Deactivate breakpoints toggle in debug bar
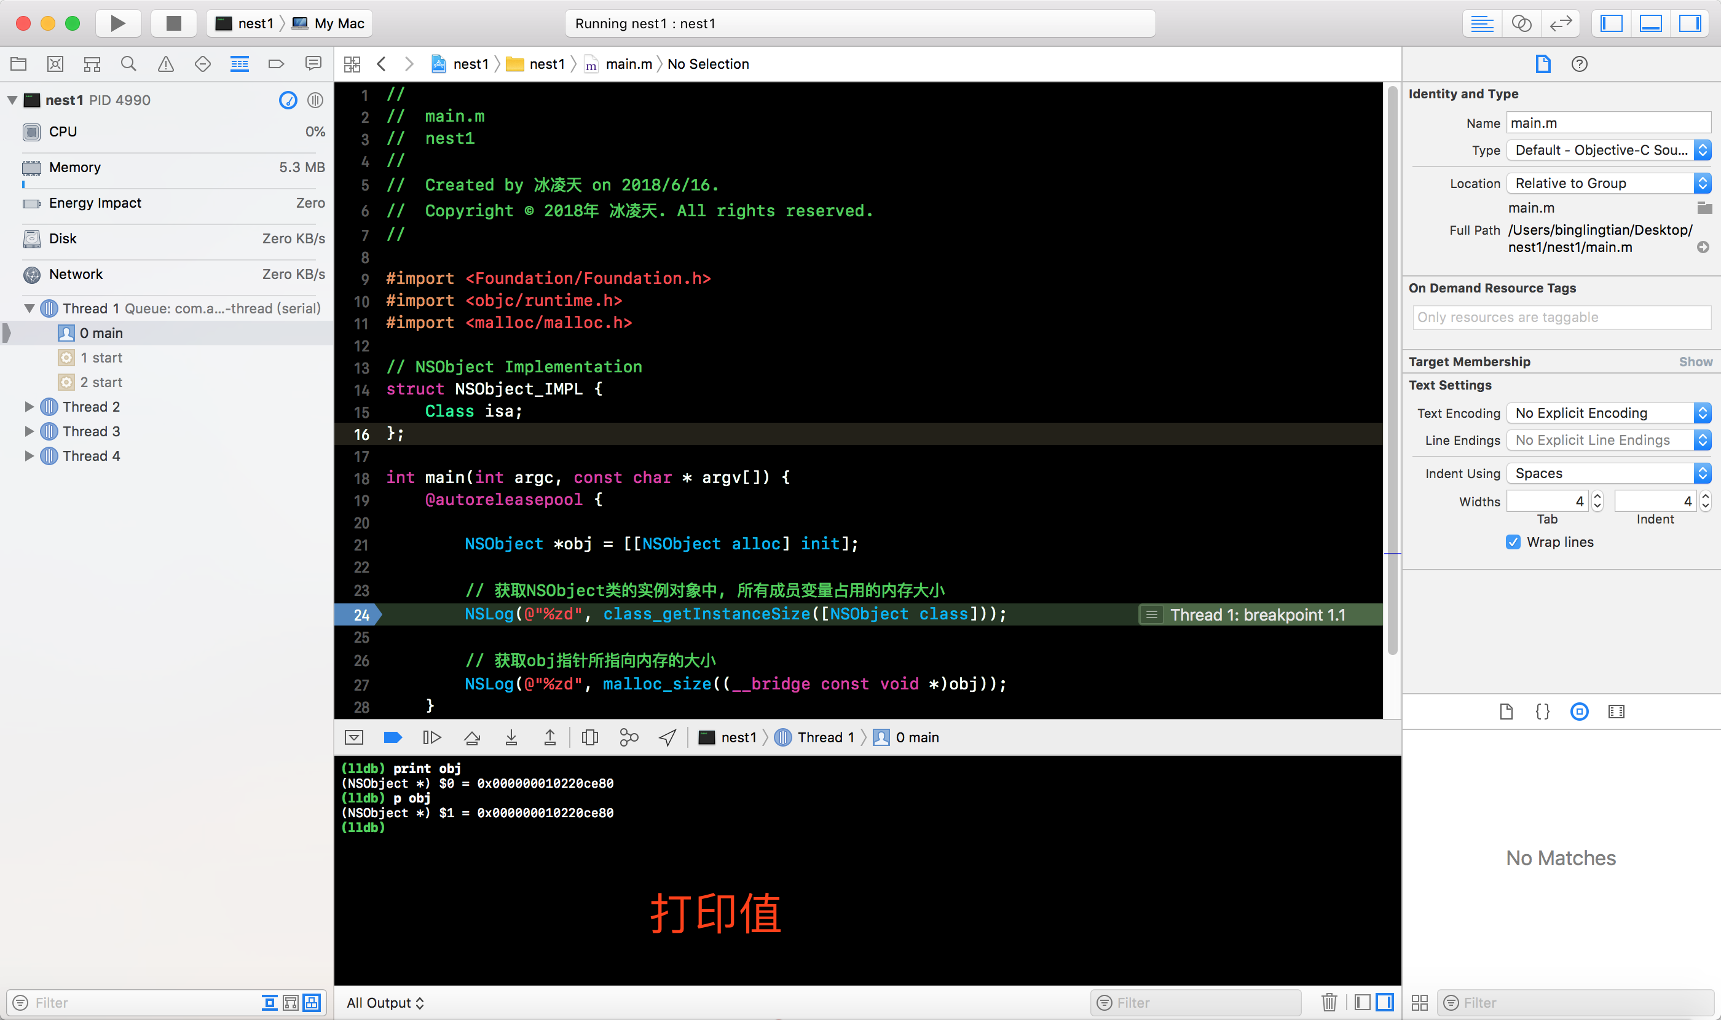Screen dimensions: 1721x1020 [393, 737]
